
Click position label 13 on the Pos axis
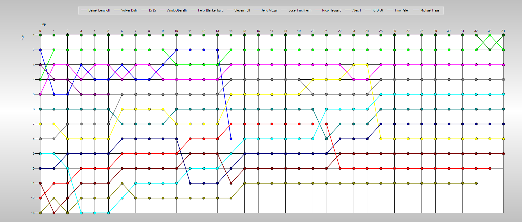coord(33,213)
